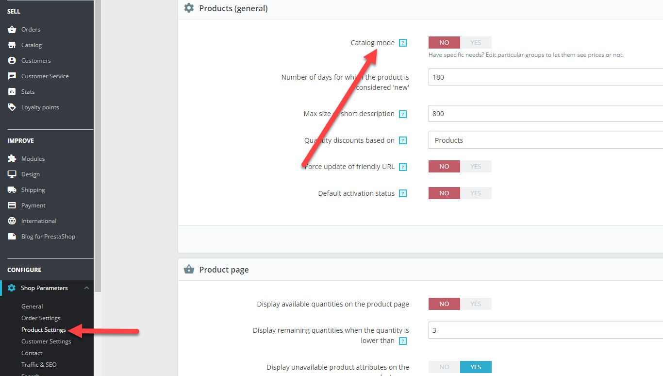Open Stats using the chart icon
Viewport: 663px width, 376px height.
pyautogui.click(x=12, y=92)
